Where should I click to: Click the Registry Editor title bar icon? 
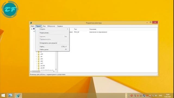(31, 23)
